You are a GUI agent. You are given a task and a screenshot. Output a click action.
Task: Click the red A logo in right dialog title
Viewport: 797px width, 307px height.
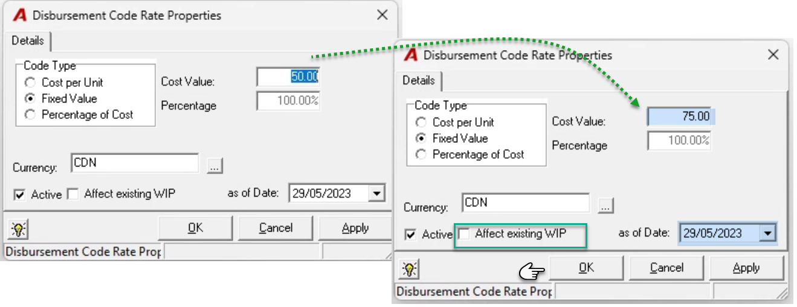point(411,55)
